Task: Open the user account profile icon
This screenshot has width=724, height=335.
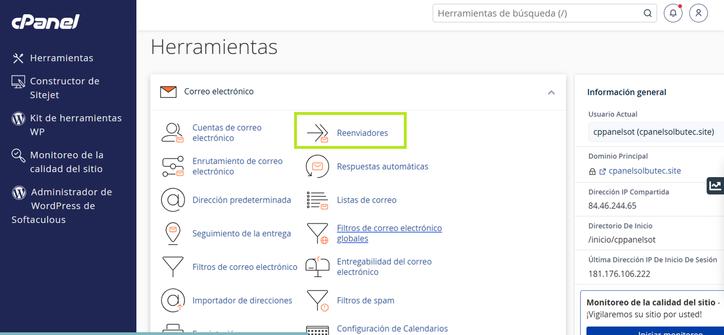Action: [699, 13]
